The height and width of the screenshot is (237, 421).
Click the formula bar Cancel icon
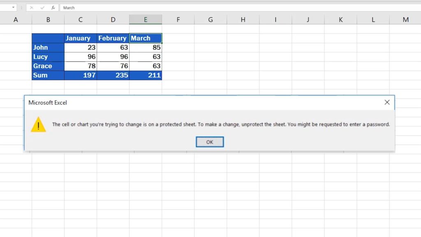tap(32, 8)
